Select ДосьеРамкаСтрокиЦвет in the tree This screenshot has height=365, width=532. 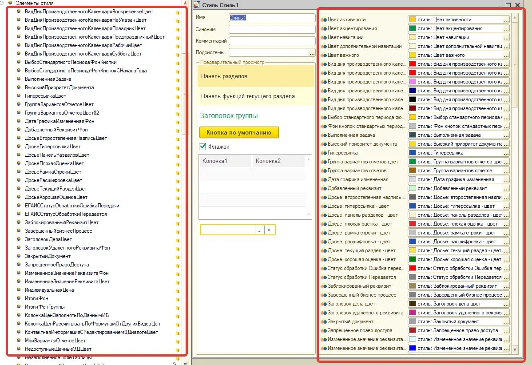[53, 172]
